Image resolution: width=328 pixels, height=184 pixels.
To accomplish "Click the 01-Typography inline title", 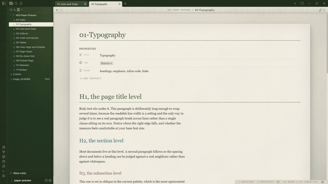I will pos(102,35).
